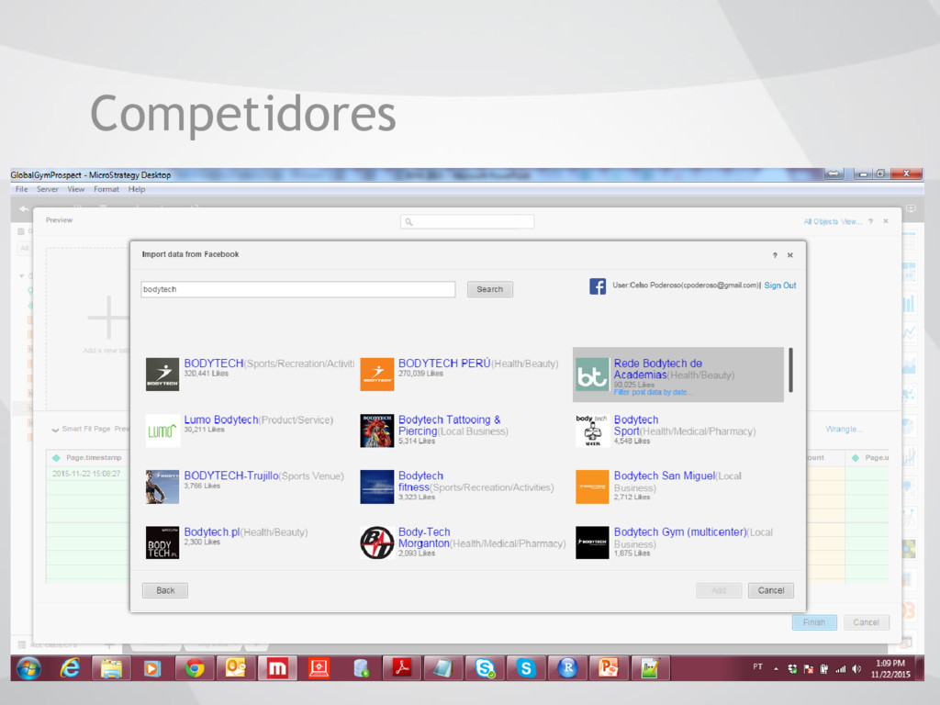
Task: Open the Format menu
Action: [106, 189]
